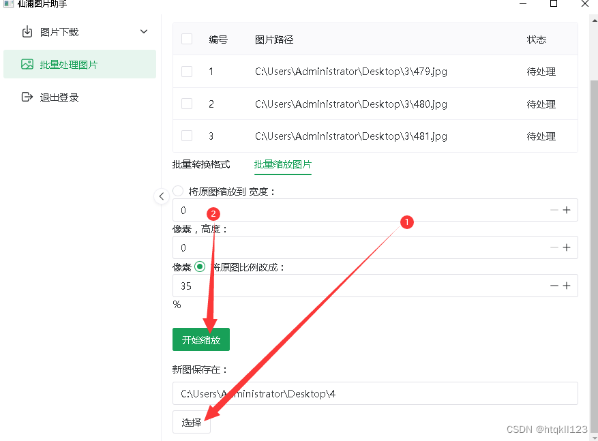Click the batch process picture icon

[27, 64]
